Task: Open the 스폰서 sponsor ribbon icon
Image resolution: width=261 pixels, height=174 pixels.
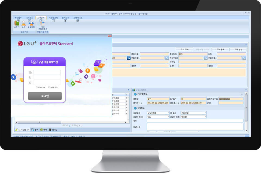Action: pyautogui.click(x=17, y=24)
